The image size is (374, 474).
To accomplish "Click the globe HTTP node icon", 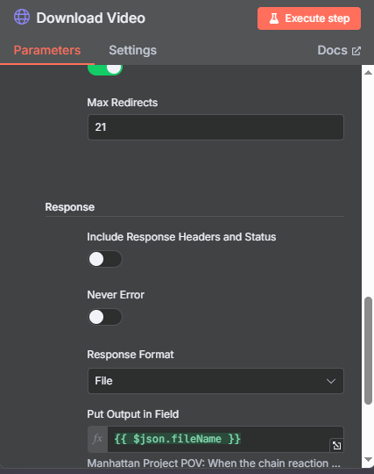I will coord(22,17).
